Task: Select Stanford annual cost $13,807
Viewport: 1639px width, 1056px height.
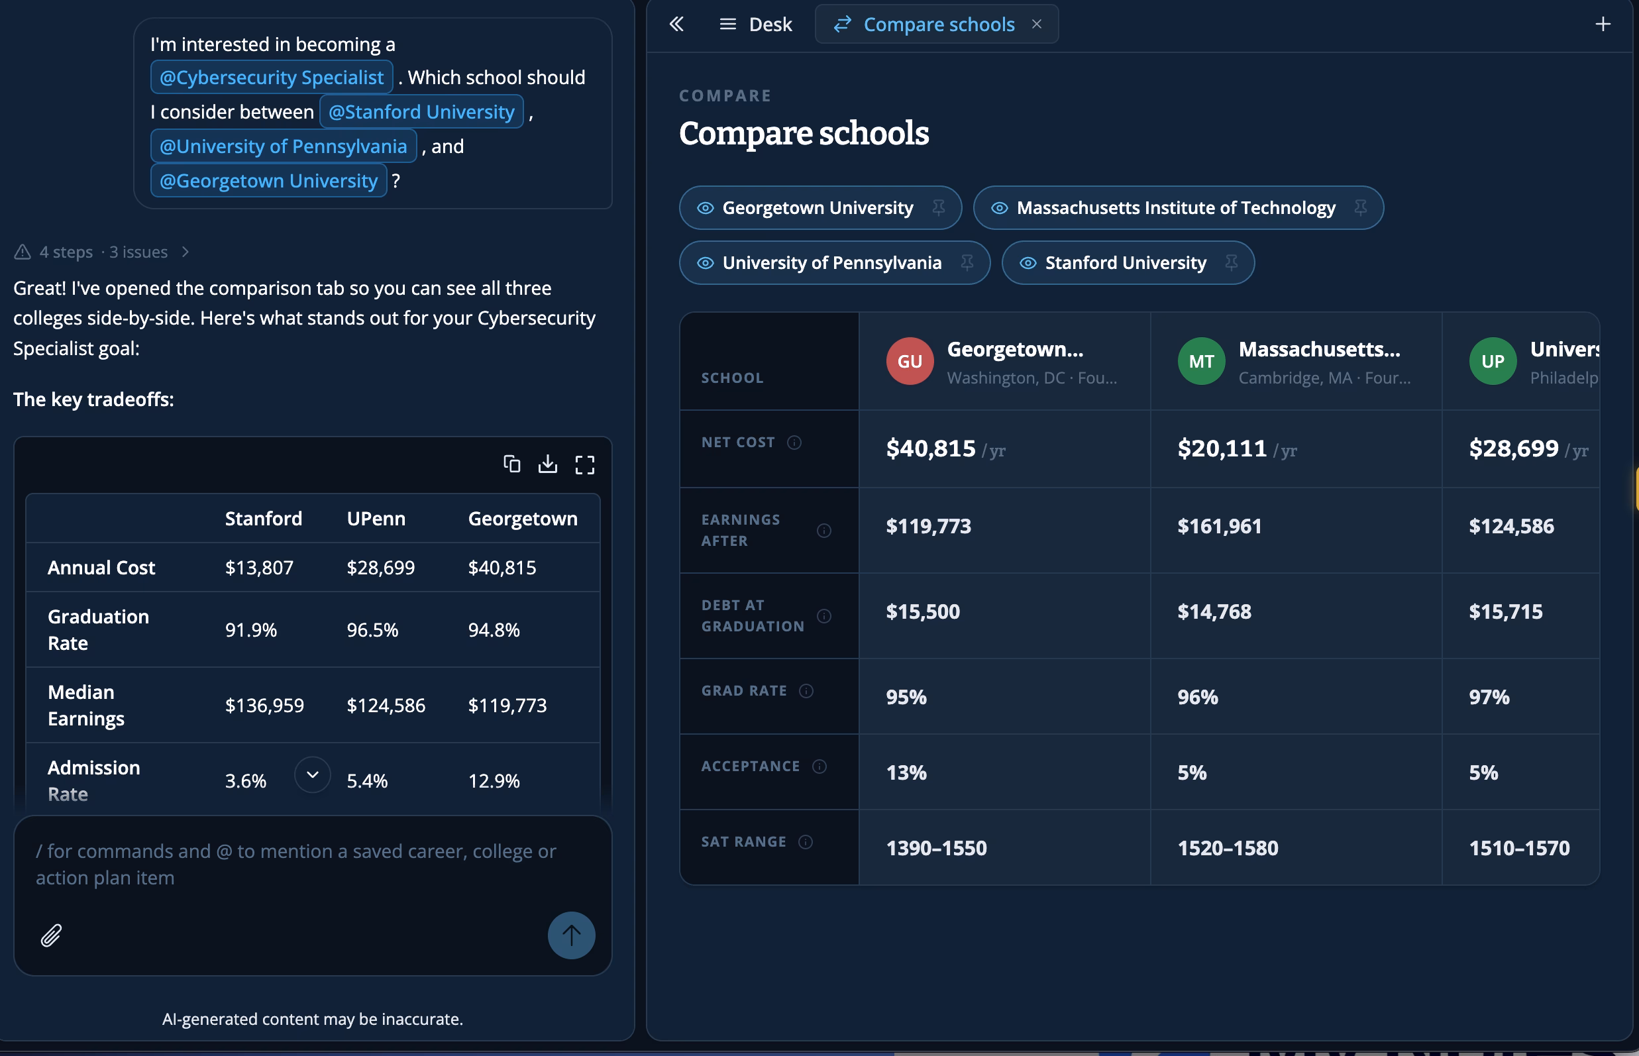Action: tap(258, 568)
